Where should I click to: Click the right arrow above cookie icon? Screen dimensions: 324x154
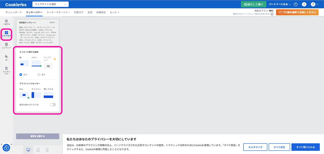tap(12, 144)
